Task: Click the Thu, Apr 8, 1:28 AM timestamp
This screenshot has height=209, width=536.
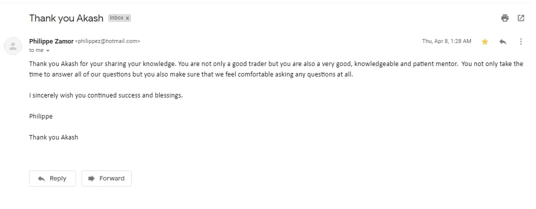Action: click(x=446, y=41)
